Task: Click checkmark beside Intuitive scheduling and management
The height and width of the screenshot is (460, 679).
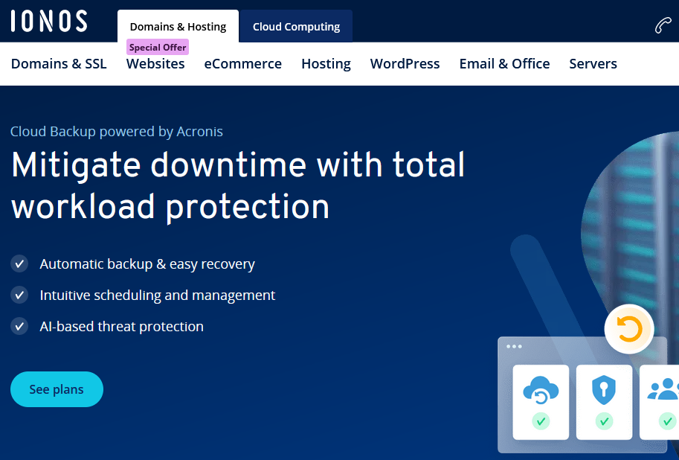Action: pyautogui.click(x=19, y=295)
